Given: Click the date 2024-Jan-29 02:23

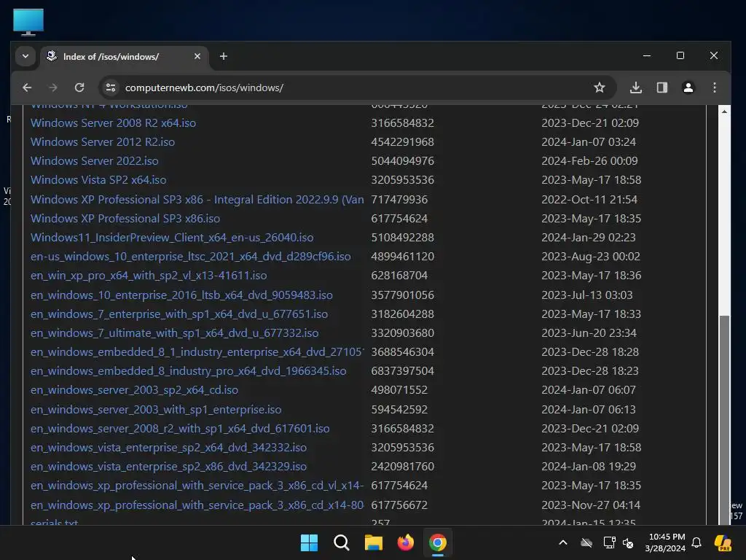Looking at the screenshot, I should point(589,238).
